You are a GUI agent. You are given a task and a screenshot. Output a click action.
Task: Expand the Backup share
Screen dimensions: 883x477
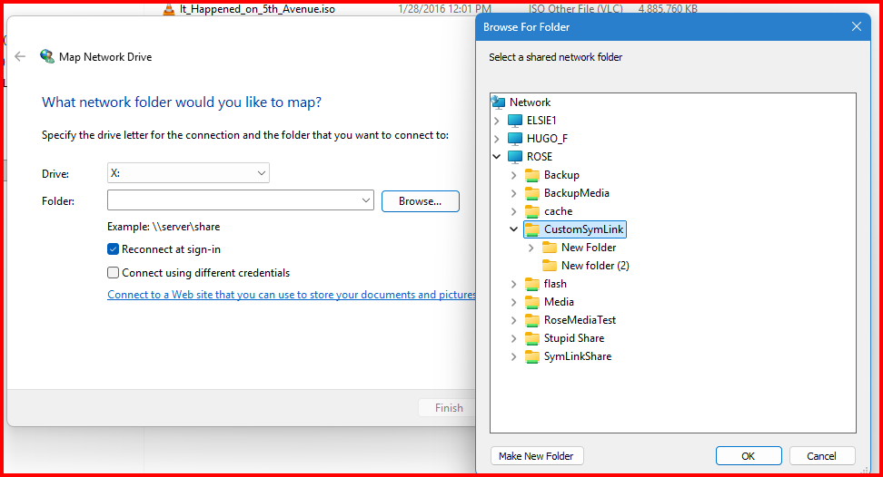point(513,175)
